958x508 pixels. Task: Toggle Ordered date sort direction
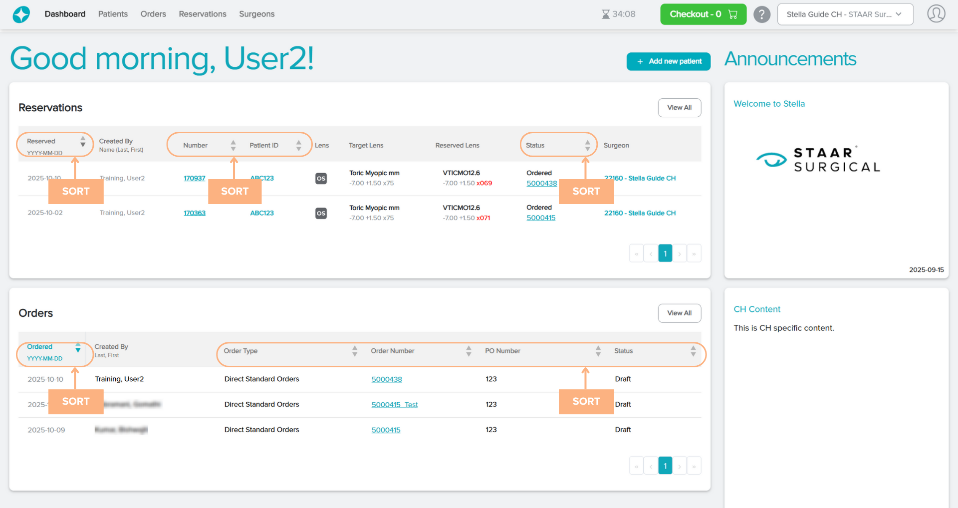pos(78,347)
